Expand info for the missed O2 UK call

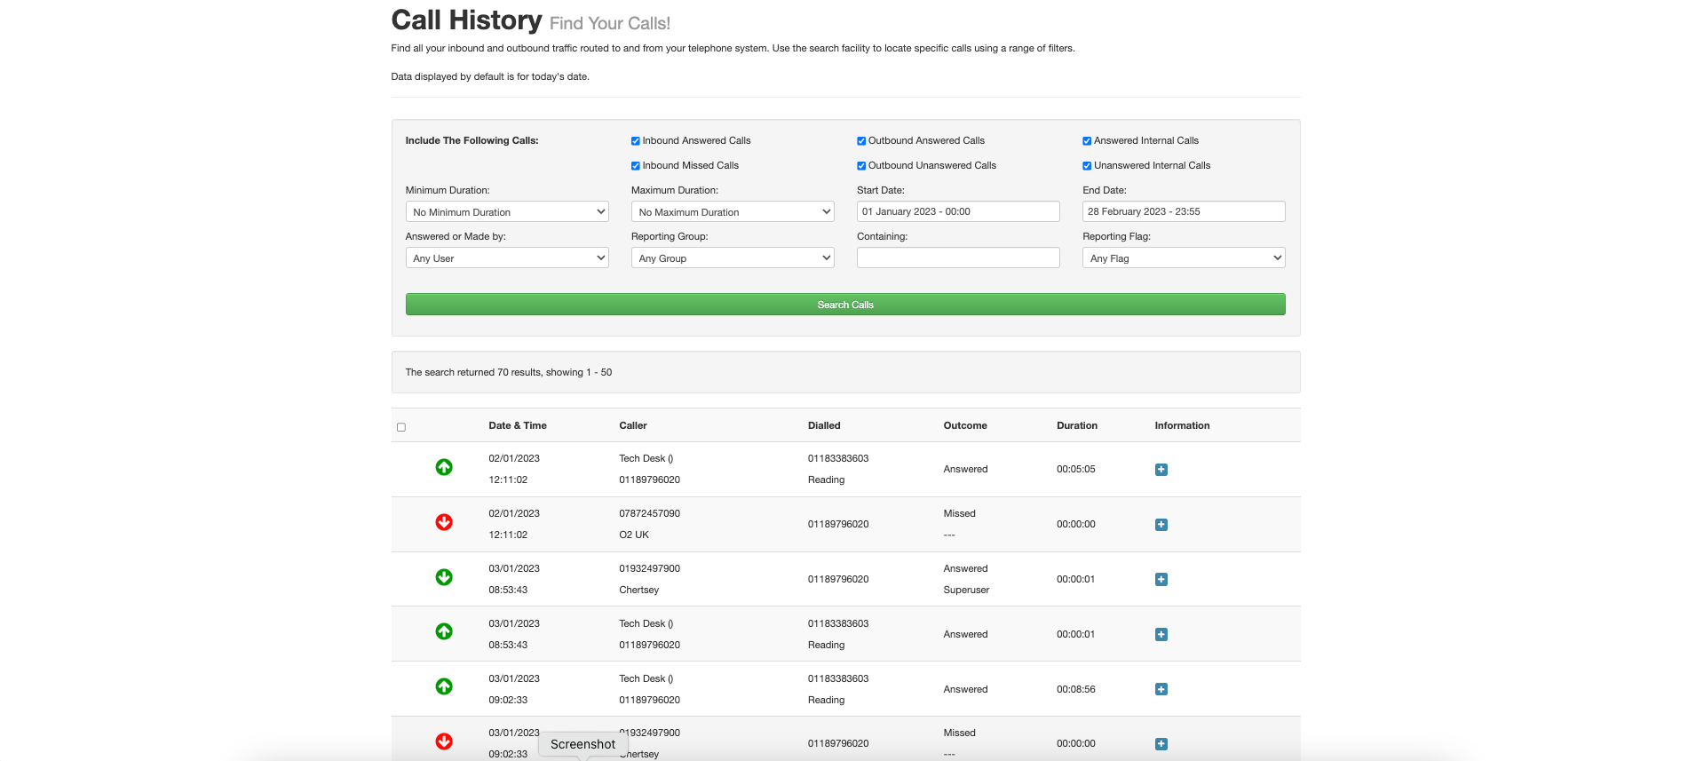[x=1161, y=525]
